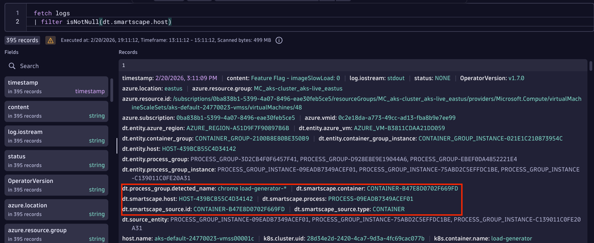Select the content field card

coord(56,111)
